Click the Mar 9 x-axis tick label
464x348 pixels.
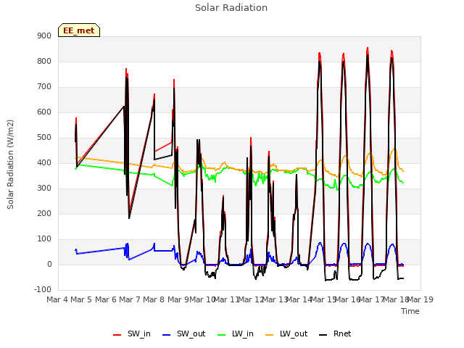[178, 299]
